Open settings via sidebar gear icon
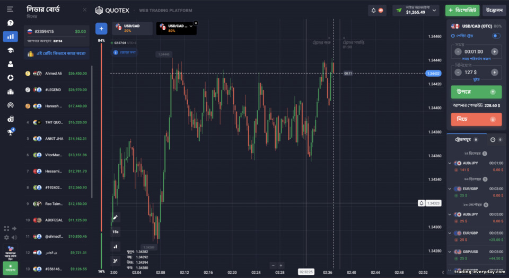The height and width of the screenshot is (278, 509). pos(6,238)
